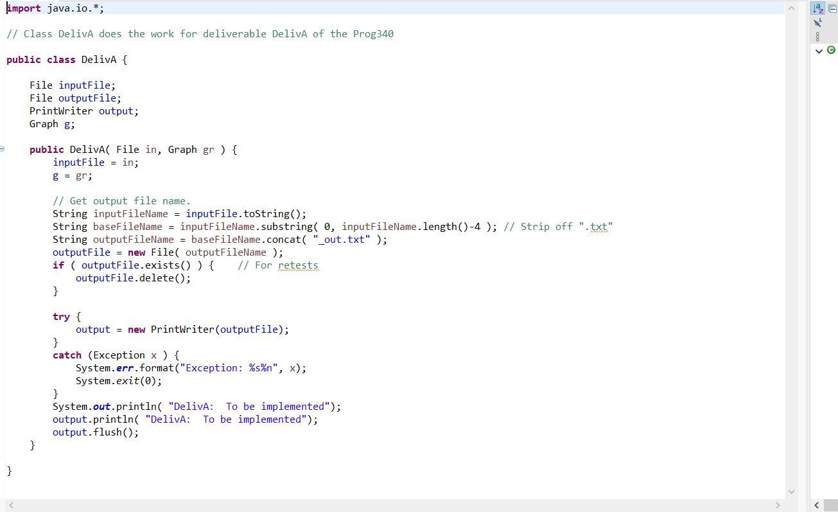The image size is (838, 512).
Task: Click the green C annotation icon
Action: (832, 50)
